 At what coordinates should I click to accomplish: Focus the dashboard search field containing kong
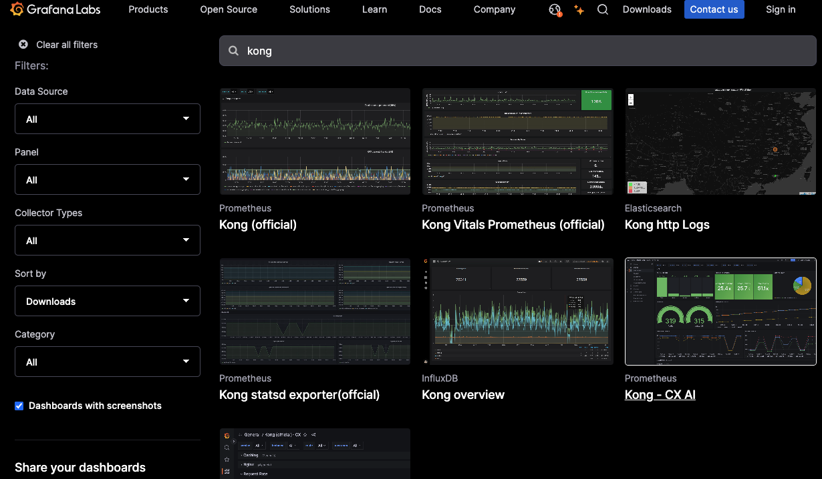click(517, 51)
